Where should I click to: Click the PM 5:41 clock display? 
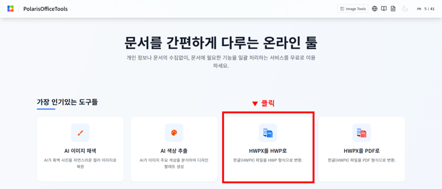coord(426,9)
